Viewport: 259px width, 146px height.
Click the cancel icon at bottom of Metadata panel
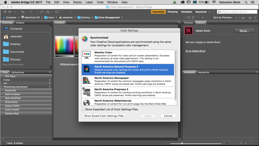tap(251, 139)
